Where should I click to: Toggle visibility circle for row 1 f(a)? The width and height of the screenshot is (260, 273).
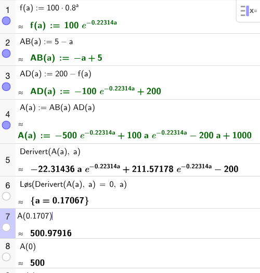[x=6, y=21]
